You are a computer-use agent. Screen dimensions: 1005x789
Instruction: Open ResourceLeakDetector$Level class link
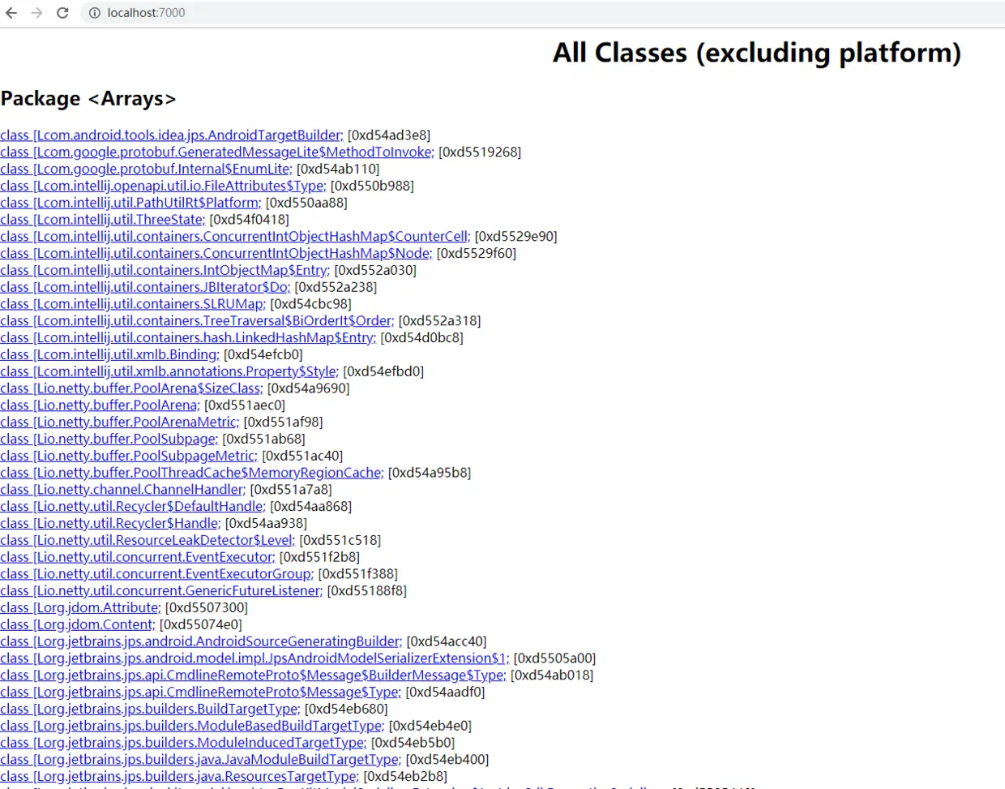pos(148,540)
